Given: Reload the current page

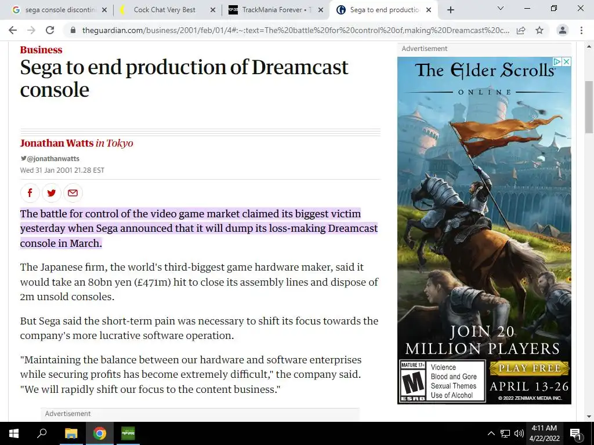Looking at the screenshot, I should 50,30.
